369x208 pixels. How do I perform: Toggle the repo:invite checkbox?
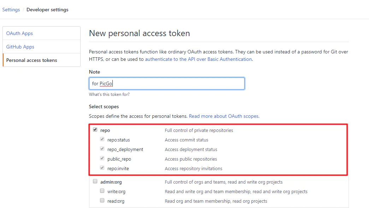click(102, 168)
